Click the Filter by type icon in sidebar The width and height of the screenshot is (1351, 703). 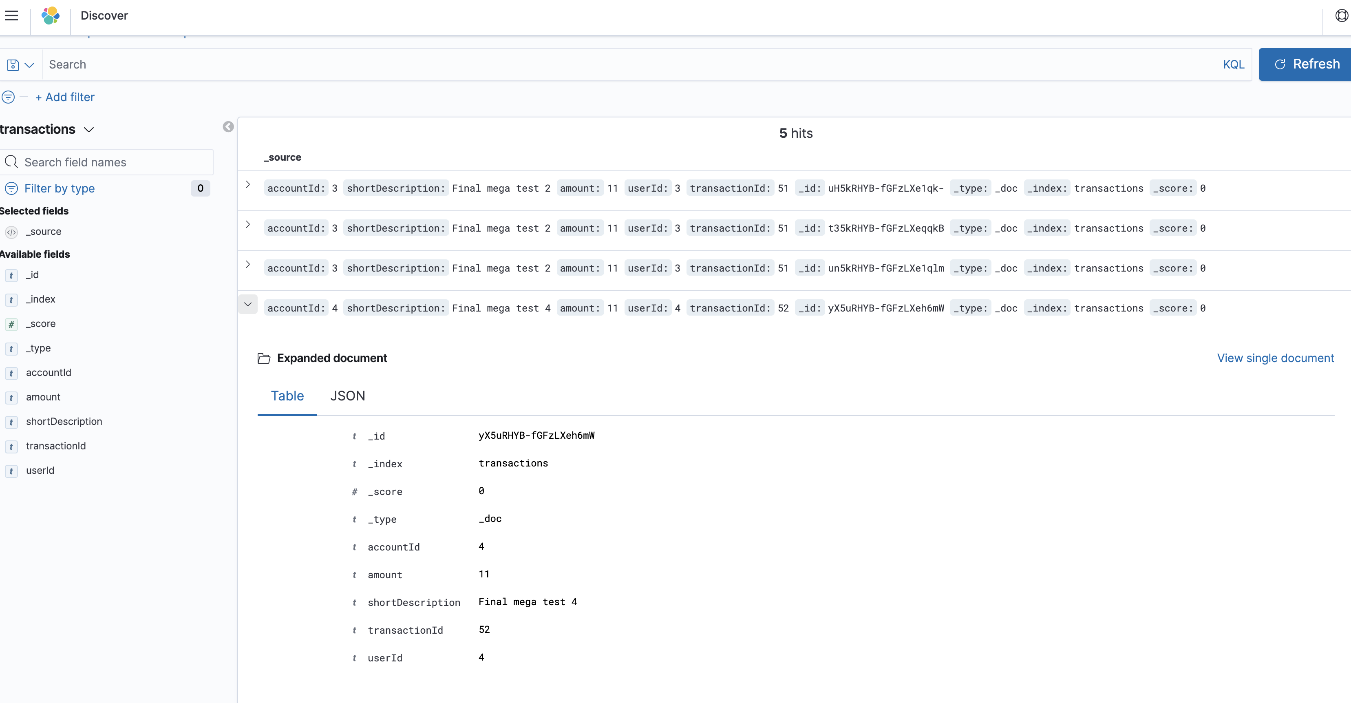click(x=11, y=188)
